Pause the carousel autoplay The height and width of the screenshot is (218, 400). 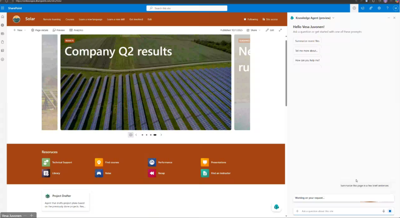pyautogui.click(x=130, y=135)
